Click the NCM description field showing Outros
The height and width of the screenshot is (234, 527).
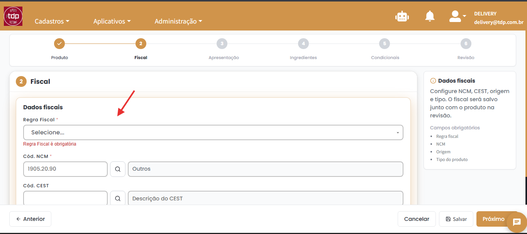pos(266,169)
